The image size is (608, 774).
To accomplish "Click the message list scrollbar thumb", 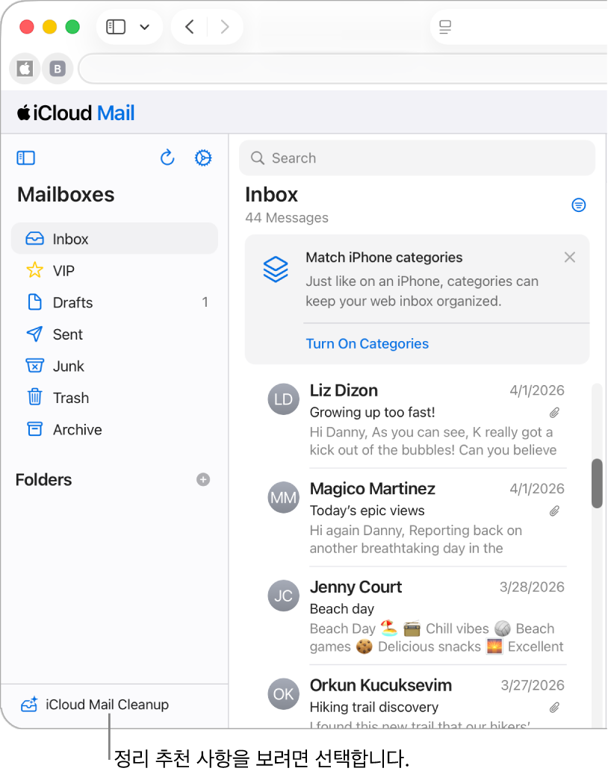I will [597, 483].
